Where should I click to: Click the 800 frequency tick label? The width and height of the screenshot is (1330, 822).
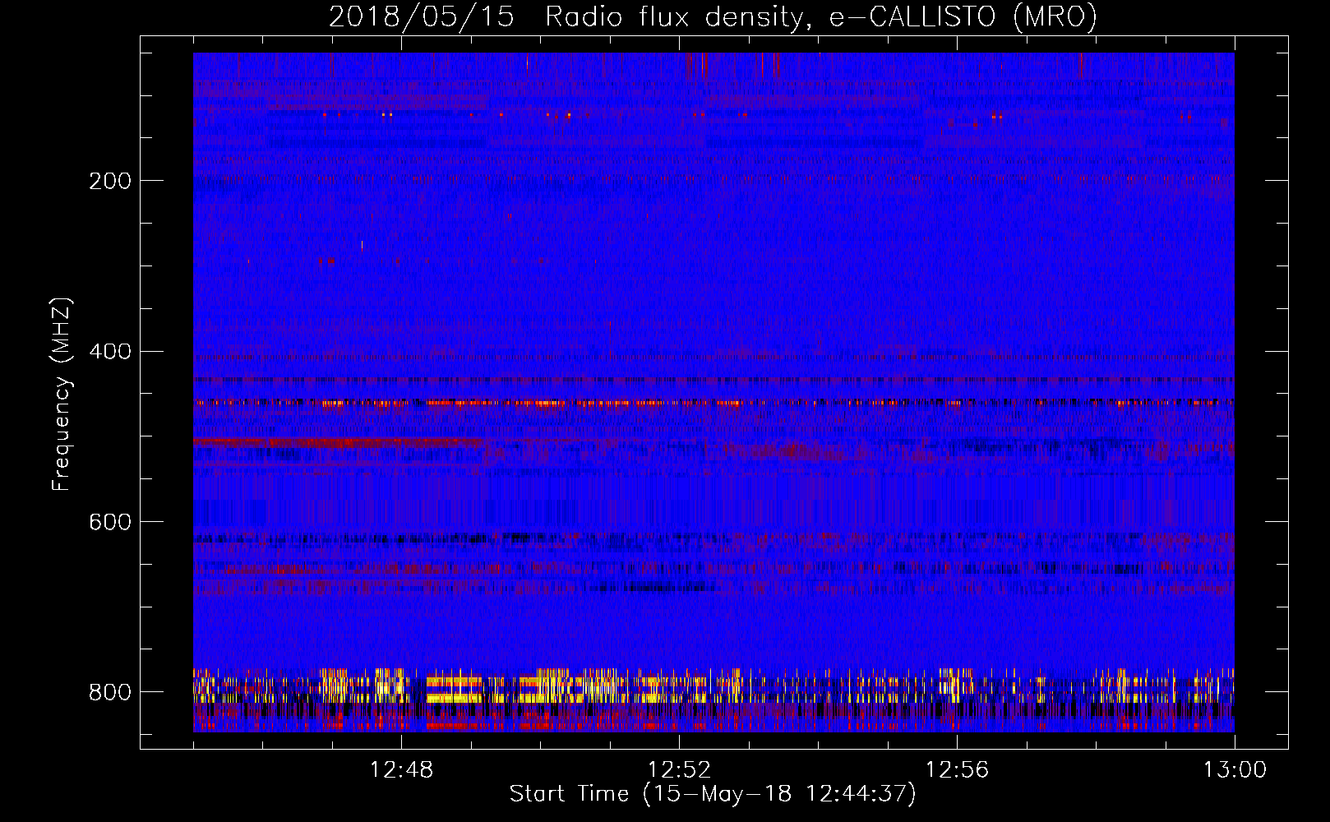(x=110, y=692)
